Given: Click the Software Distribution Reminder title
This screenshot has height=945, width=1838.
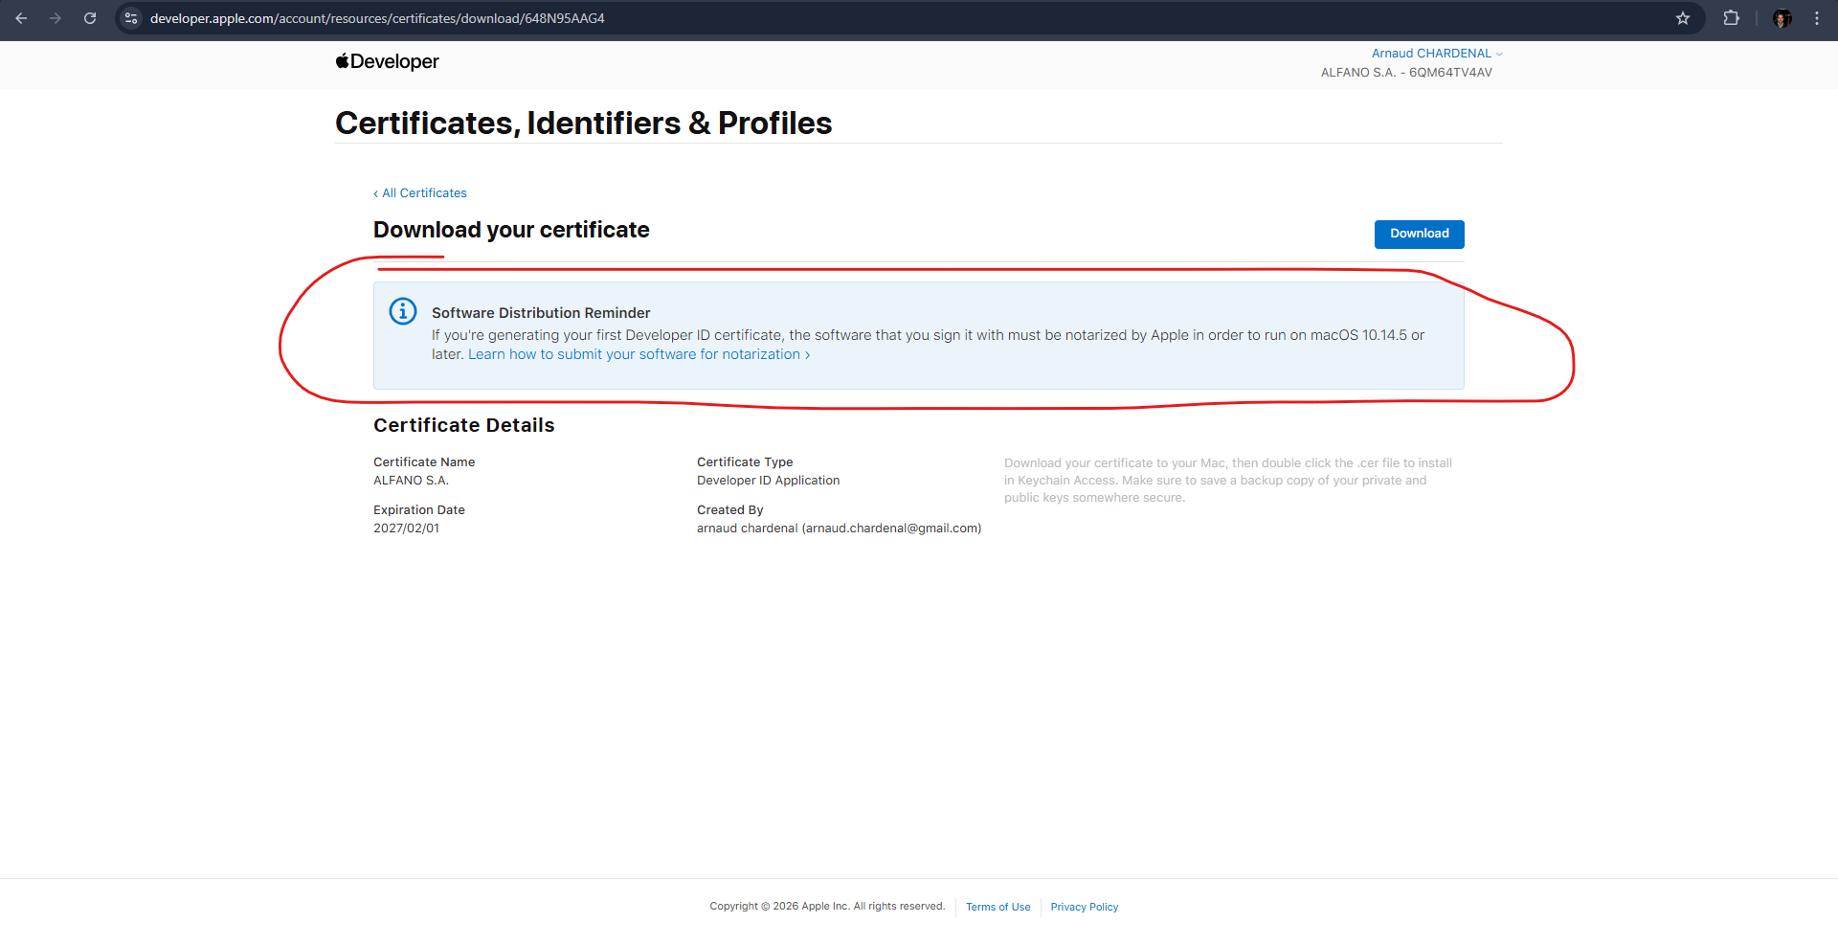Looking at the screenshot, I should 541,313.
